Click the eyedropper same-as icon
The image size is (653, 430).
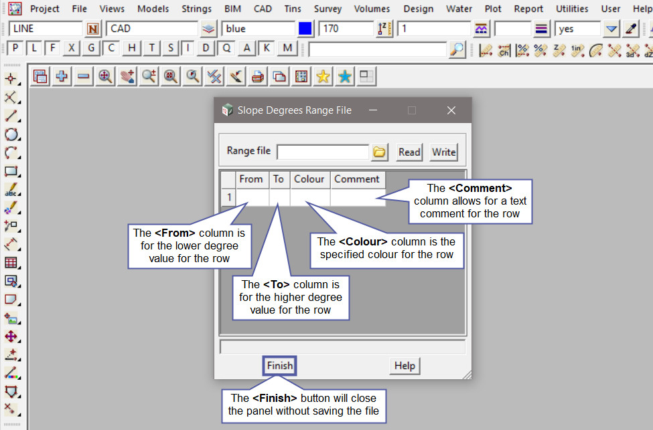click(632, 29)
